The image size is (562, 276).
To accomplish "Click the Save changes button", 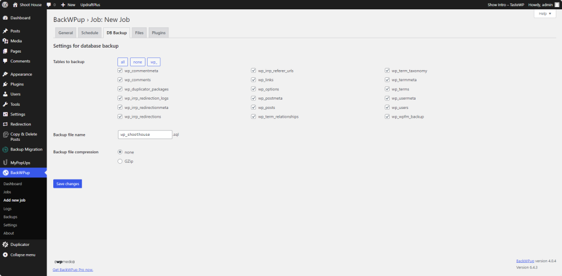I will (x=68, y=184).
